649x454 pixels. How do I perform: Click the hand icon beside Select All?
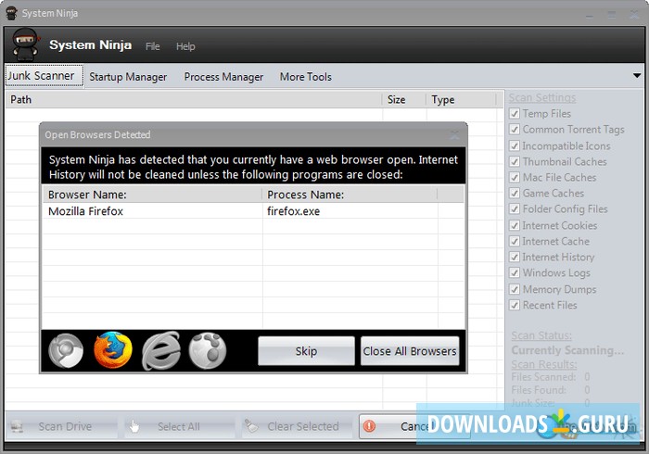[x=134, y=426]
